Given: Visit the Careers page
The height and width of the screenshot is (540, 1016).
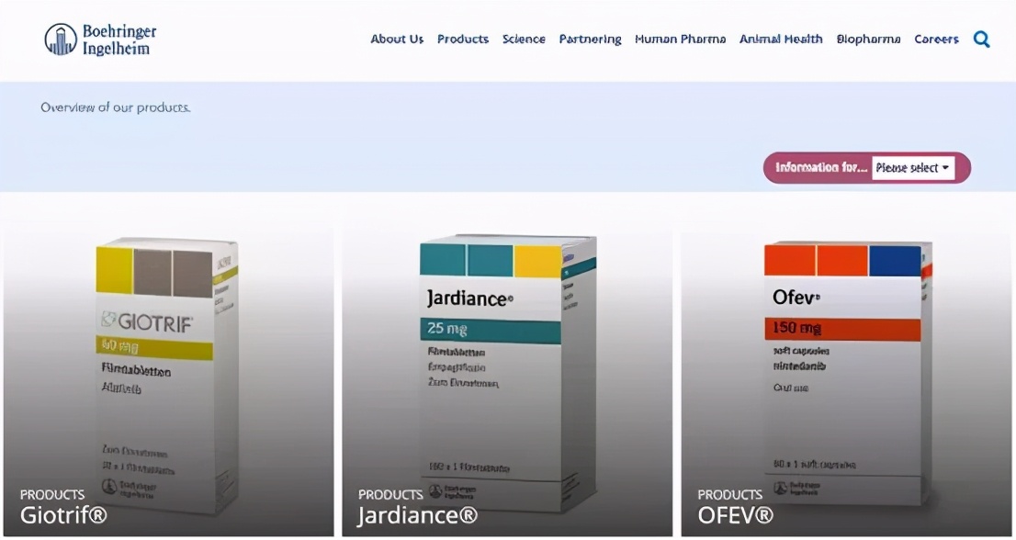Looking at the screenshot, I should pos(936,39).
